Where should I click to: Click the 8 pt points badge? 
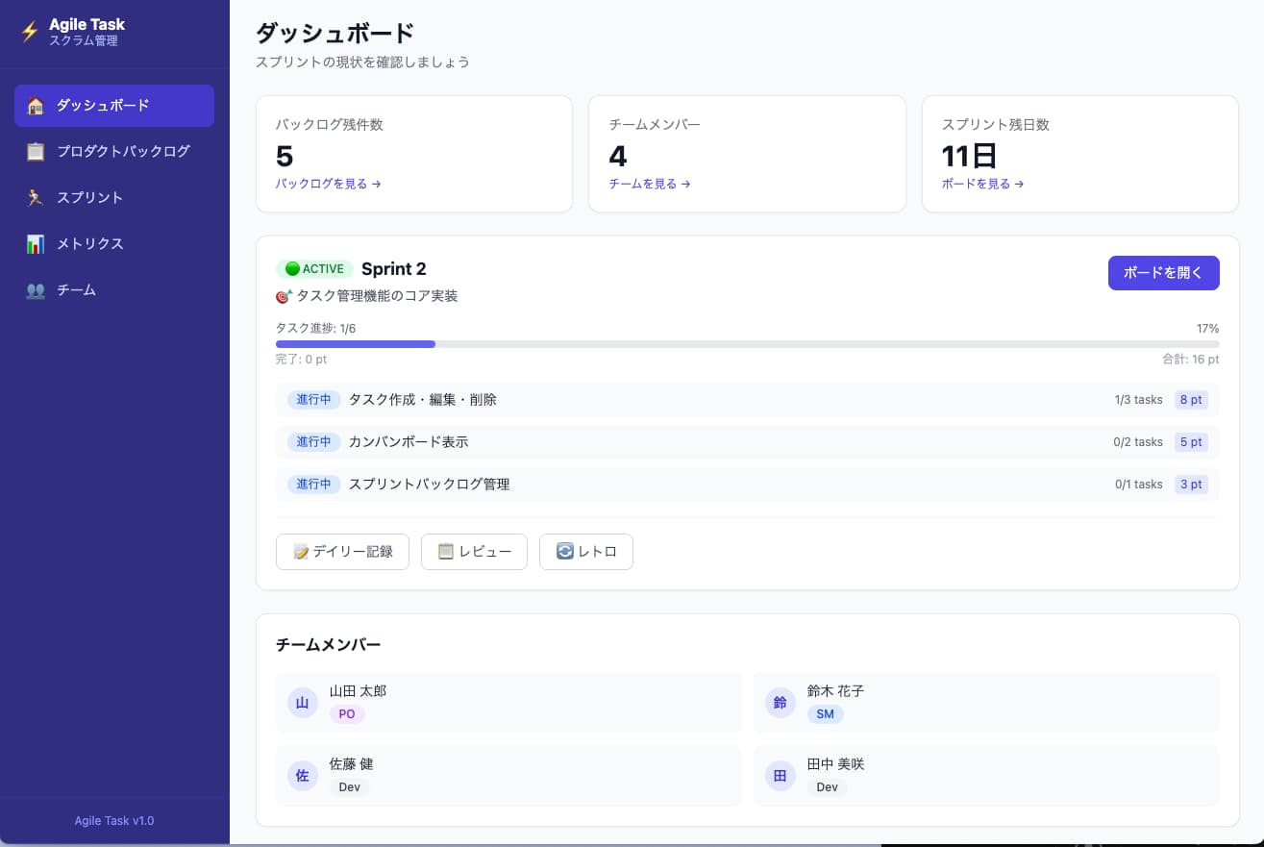(1191, 399)
